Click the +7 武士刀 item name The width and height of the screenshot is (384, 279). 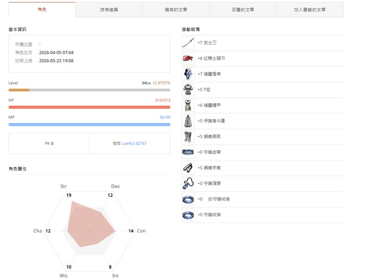tap(207, 43)
